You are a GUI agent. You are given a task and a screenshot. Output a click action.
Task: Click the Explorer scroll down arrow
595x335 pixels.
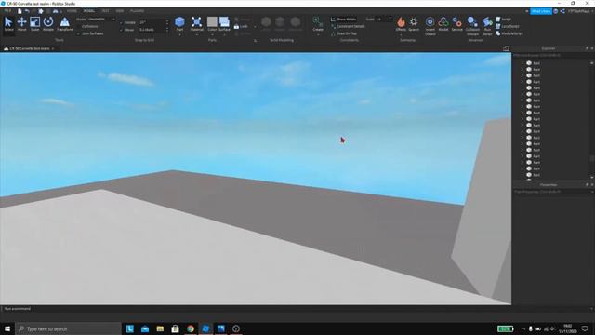click(x=592, y=178)
